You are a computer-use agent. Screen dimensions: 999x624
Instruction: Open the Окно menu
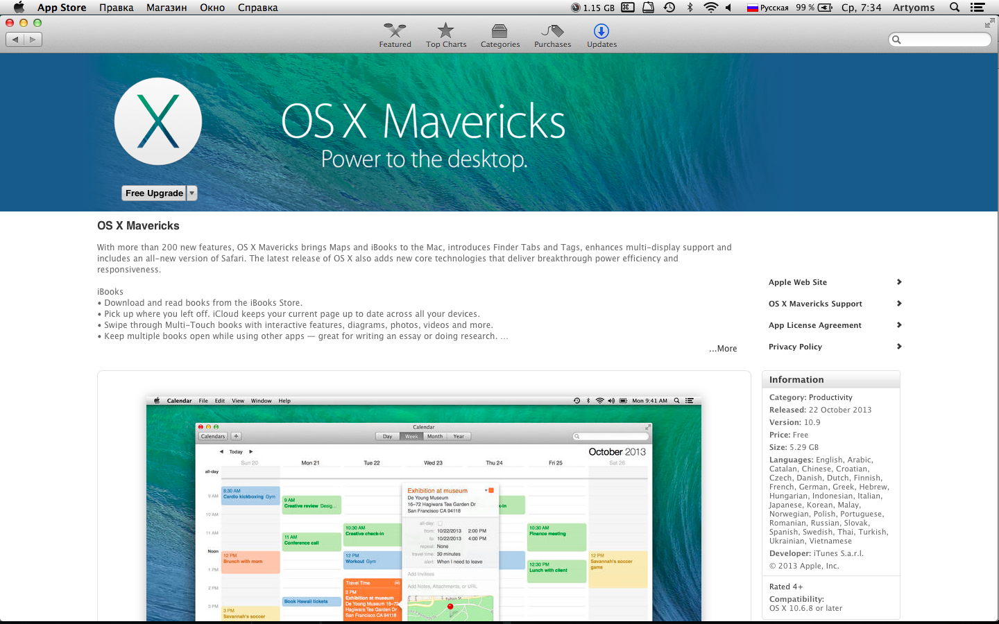(x=212, y=8)
